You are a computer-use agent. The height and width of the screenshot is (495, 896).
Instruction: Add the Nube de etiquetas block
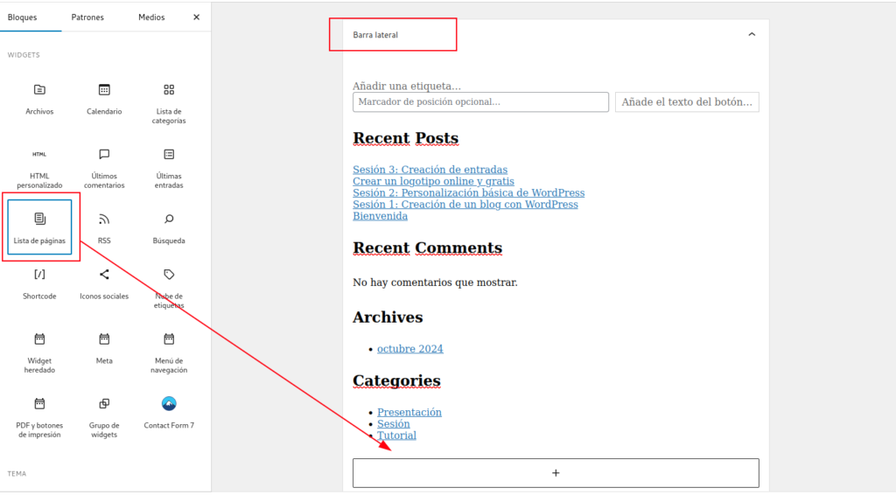(169, 287)
